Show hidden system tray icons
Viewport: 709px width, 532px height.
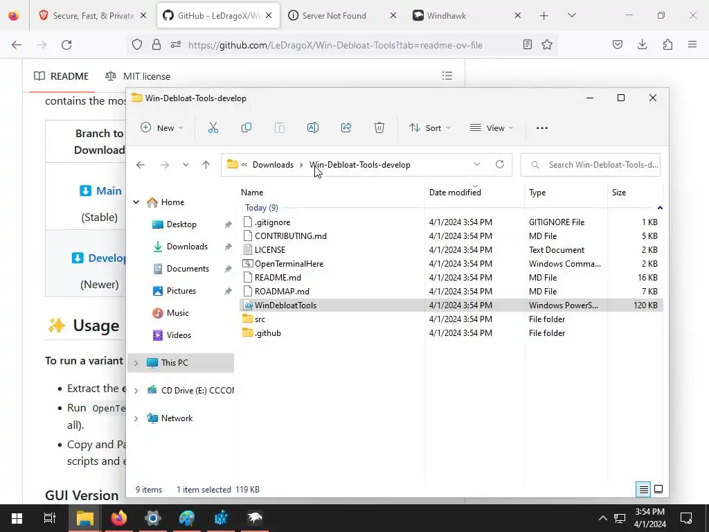point(603,518)
